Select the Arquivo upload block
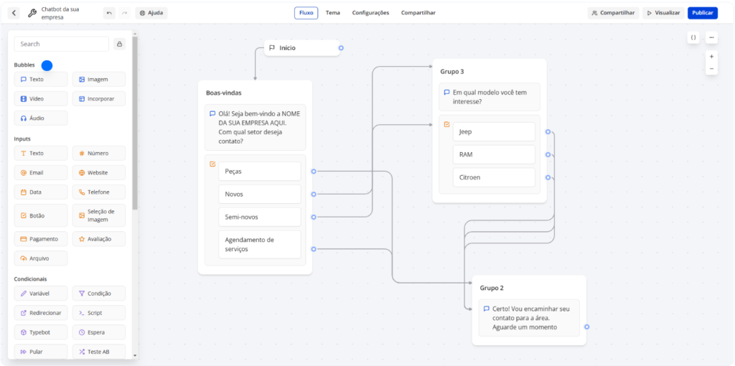 (x=41, y=258)
